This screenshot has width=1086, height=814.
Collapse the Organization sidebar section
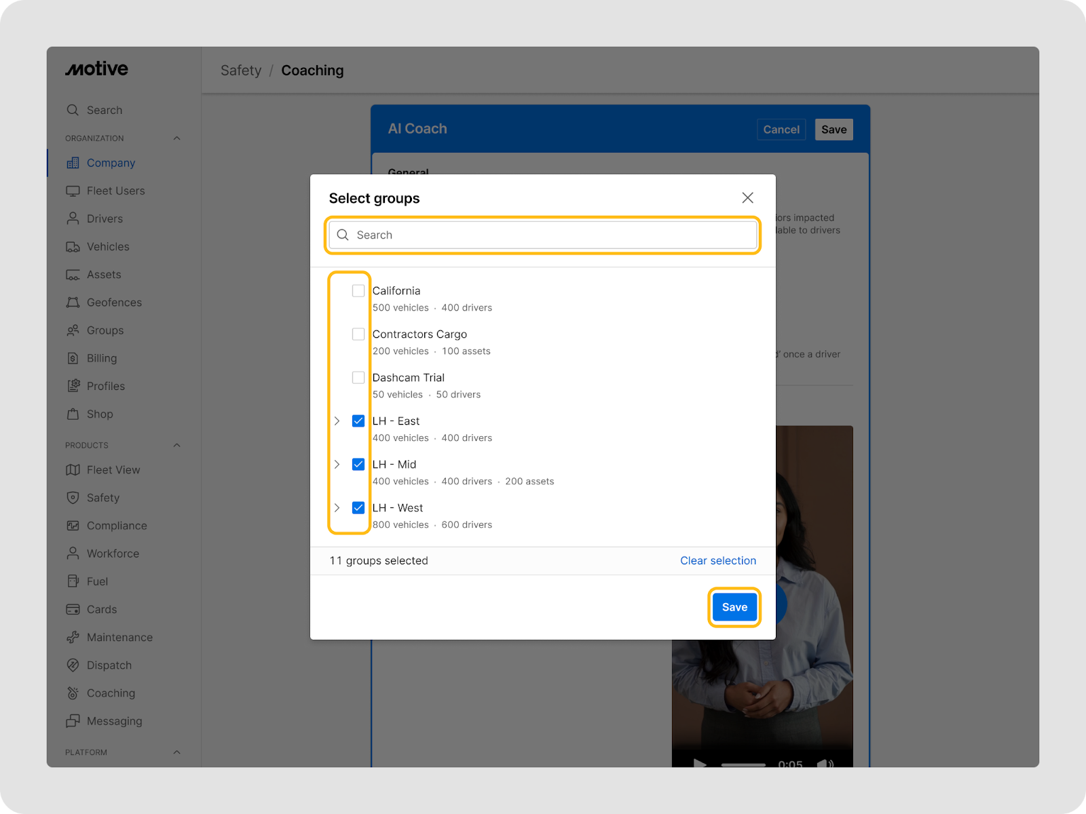coord(176,138)
